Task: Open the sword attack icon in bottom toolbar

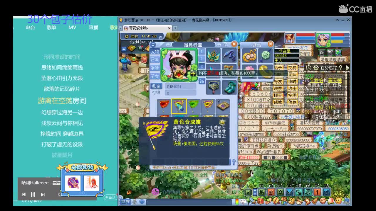Action: (253, 201)
